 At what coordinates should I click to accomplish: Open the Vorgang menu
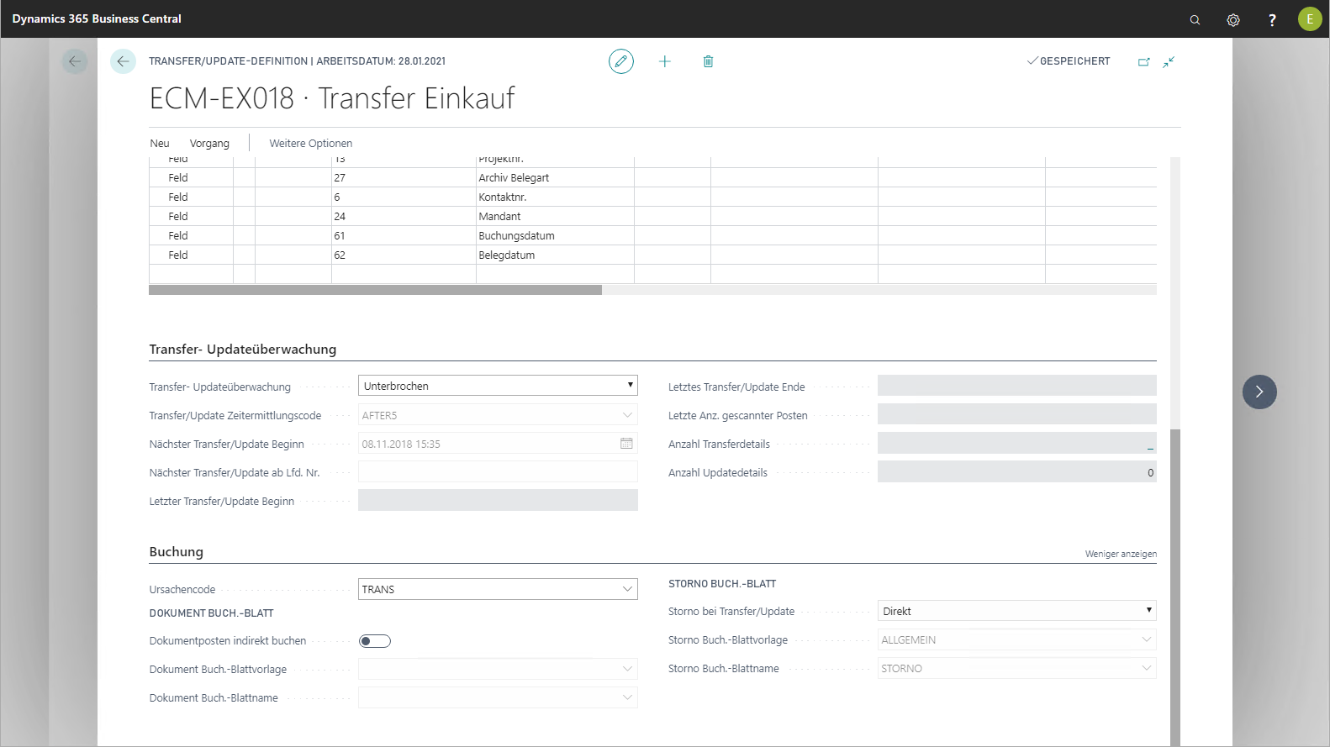click(x=209, y=144)
